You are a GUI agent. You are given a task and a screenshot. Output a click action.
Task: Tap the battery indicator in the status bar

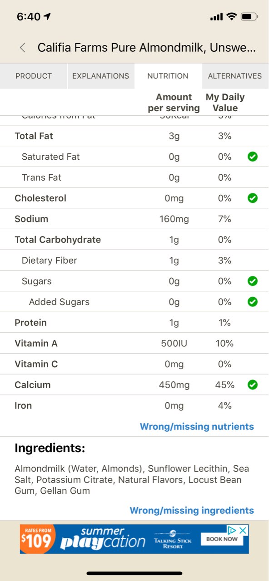click(249, 16)
